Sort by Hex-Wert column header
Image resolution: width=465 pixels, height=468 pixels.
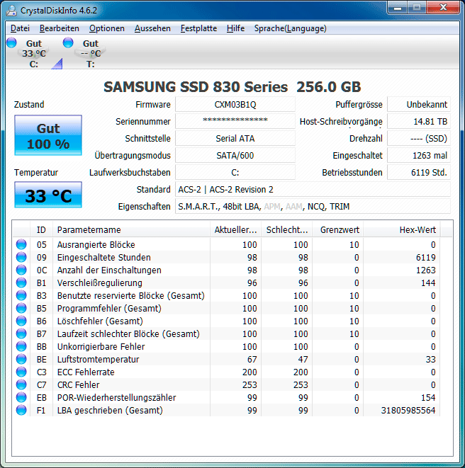(401, 230)
